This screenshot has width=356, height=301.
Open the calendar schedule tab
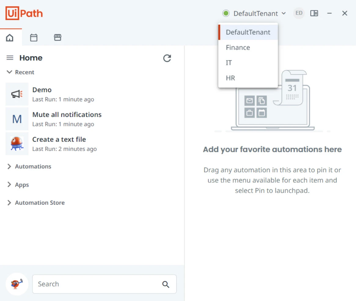(34, 38)
